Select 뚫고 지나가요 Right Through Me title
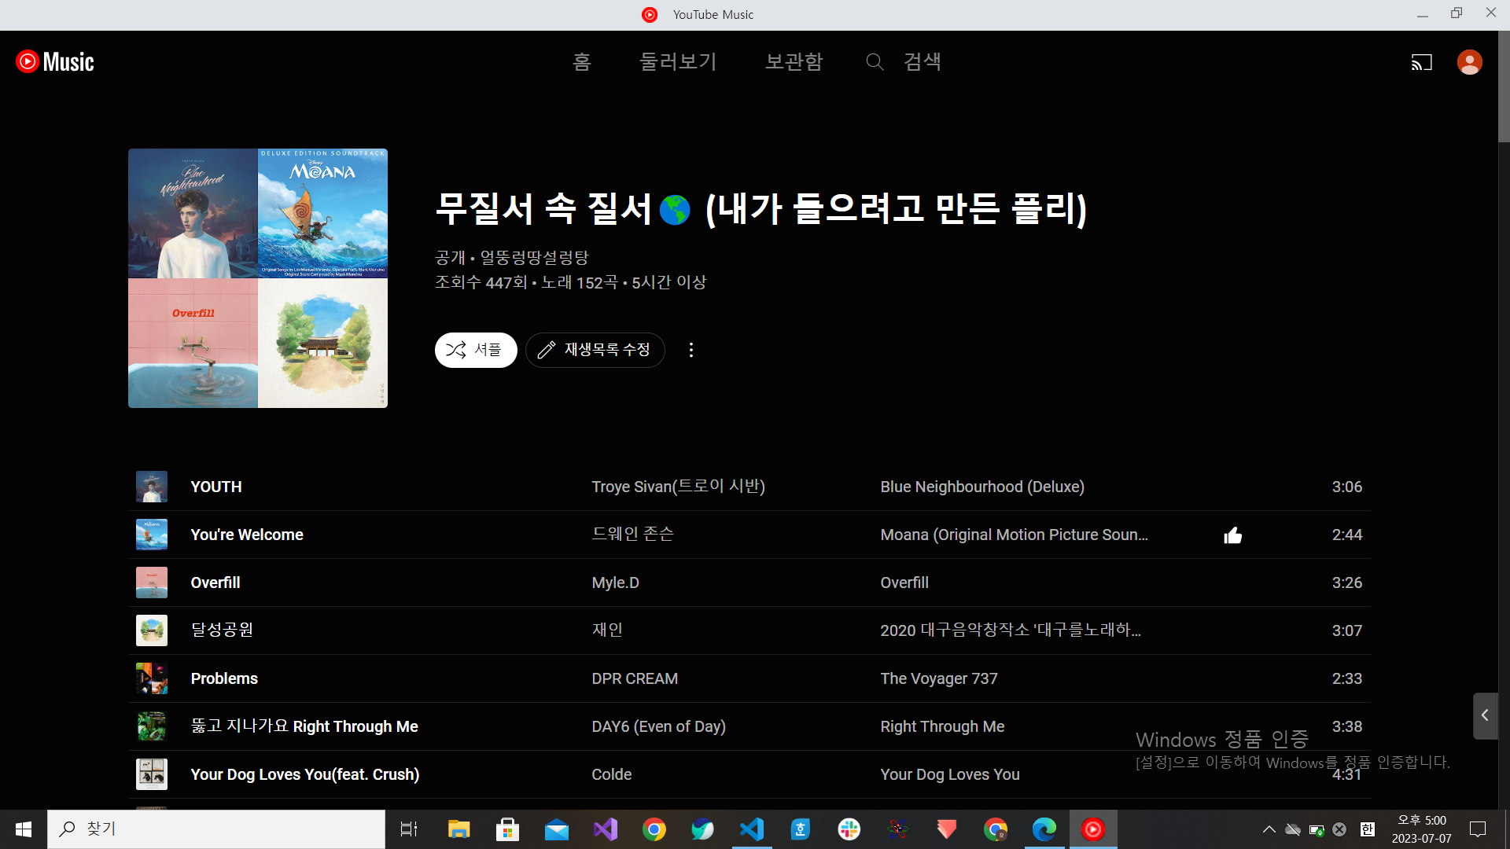 pyautogui.click(x=304, y=726)
